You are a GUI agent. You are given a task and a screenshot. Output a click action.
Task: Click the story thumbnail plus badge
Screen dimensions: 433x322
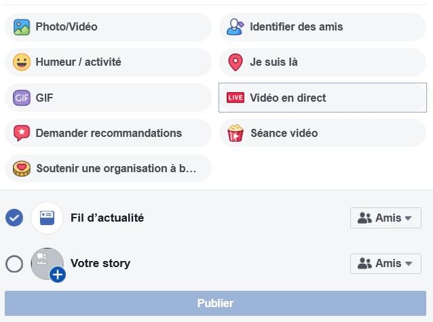pyautogui.click(x=58, y=275)
